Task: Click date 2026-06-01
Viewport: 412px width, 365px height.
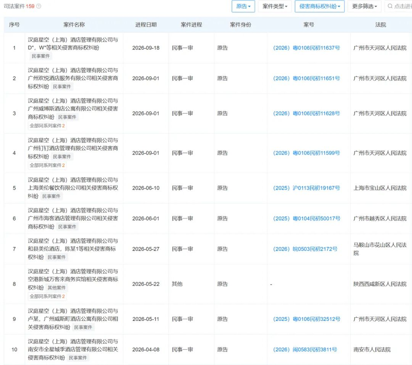Action: pyautogui.click(x=146, y=219)
